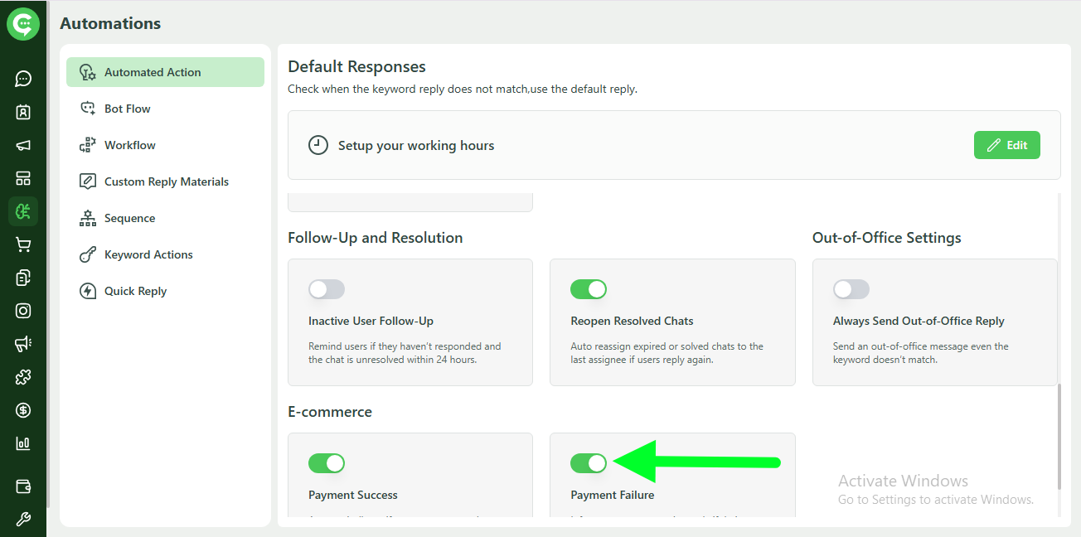This screenshot has height=537, width=1081.
Task: Open the Instagram channel icon in sidebar
Action: pos(23,311)
